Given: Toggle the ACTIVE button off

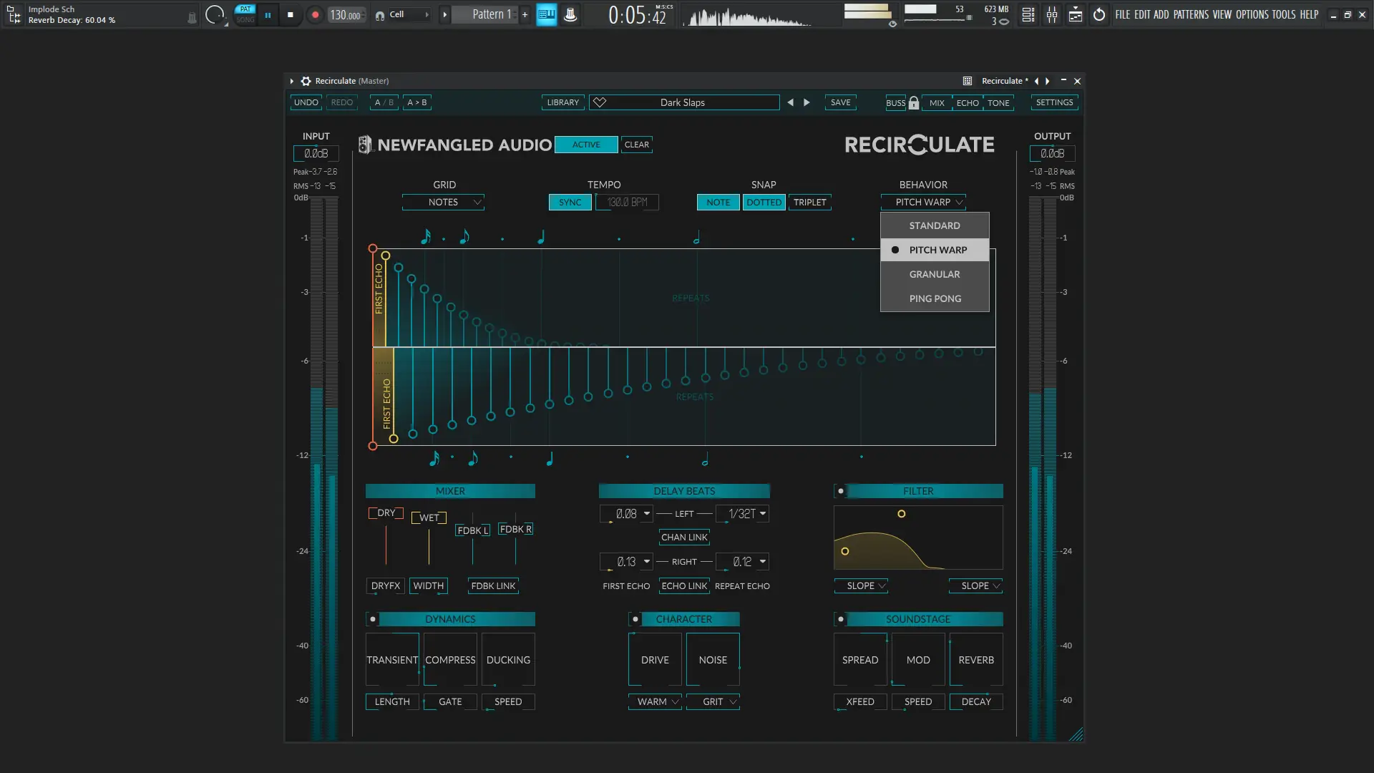Looking at the screenshot, I should (585, 145).
